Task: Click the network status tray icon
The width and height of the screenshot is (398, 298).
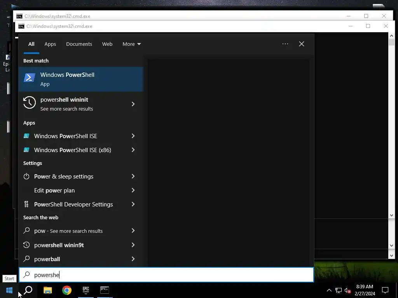Action: coord(339,290)
